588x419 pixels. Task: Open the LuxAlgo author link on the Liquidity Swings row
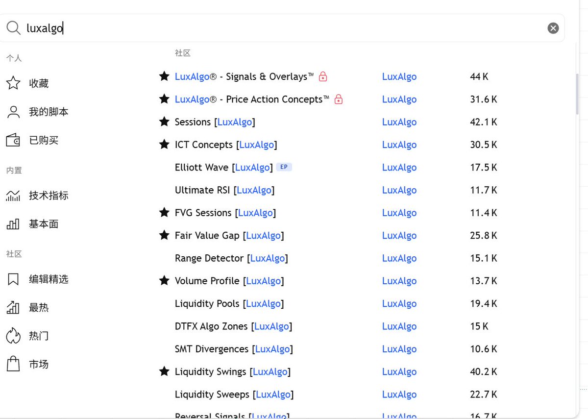tap(399, 372)
